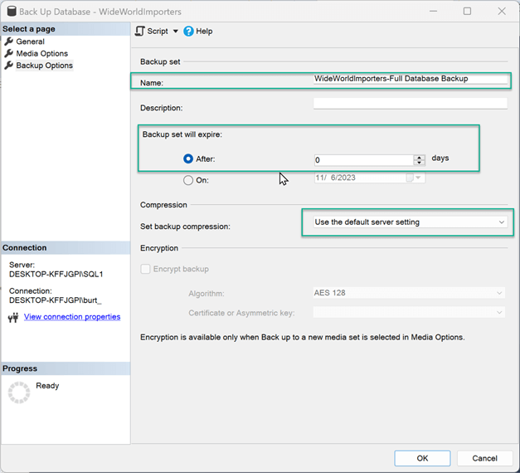The height and width of the screenshot is (473, 520).
Task: Click the Backup set will expire label
Action: click(182, 134)
